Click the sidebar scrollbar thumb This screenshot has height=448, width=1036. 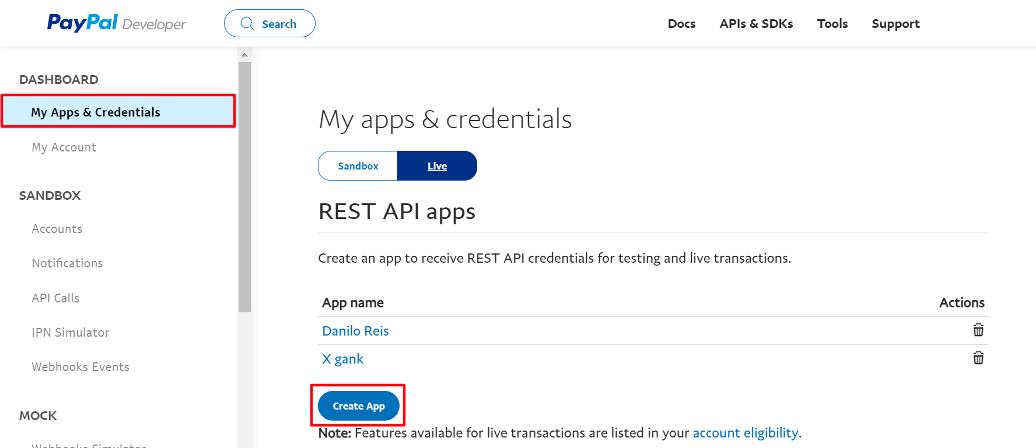point(244,186)
